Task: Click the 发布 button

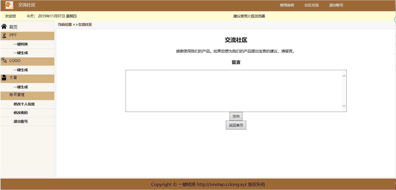Action: pos(236,116)
